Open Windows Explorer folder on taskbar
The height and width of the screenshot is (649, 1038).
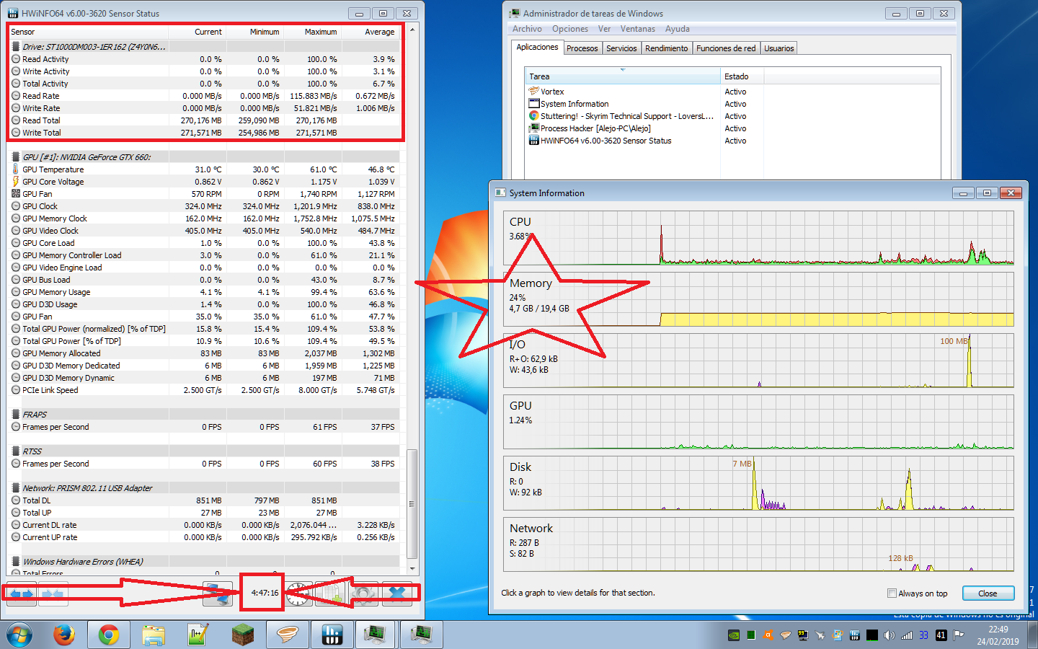point(154,635)
